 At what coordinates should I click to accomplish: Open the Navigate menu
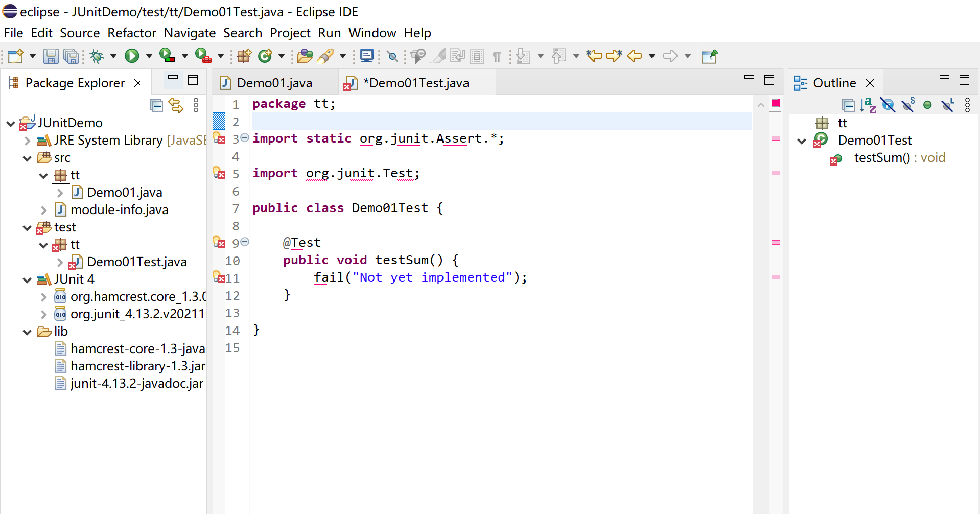click(190, 33)
